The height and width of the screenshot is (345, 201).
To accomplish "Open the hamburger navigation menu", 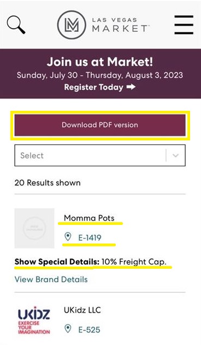I will click(184, 25).
